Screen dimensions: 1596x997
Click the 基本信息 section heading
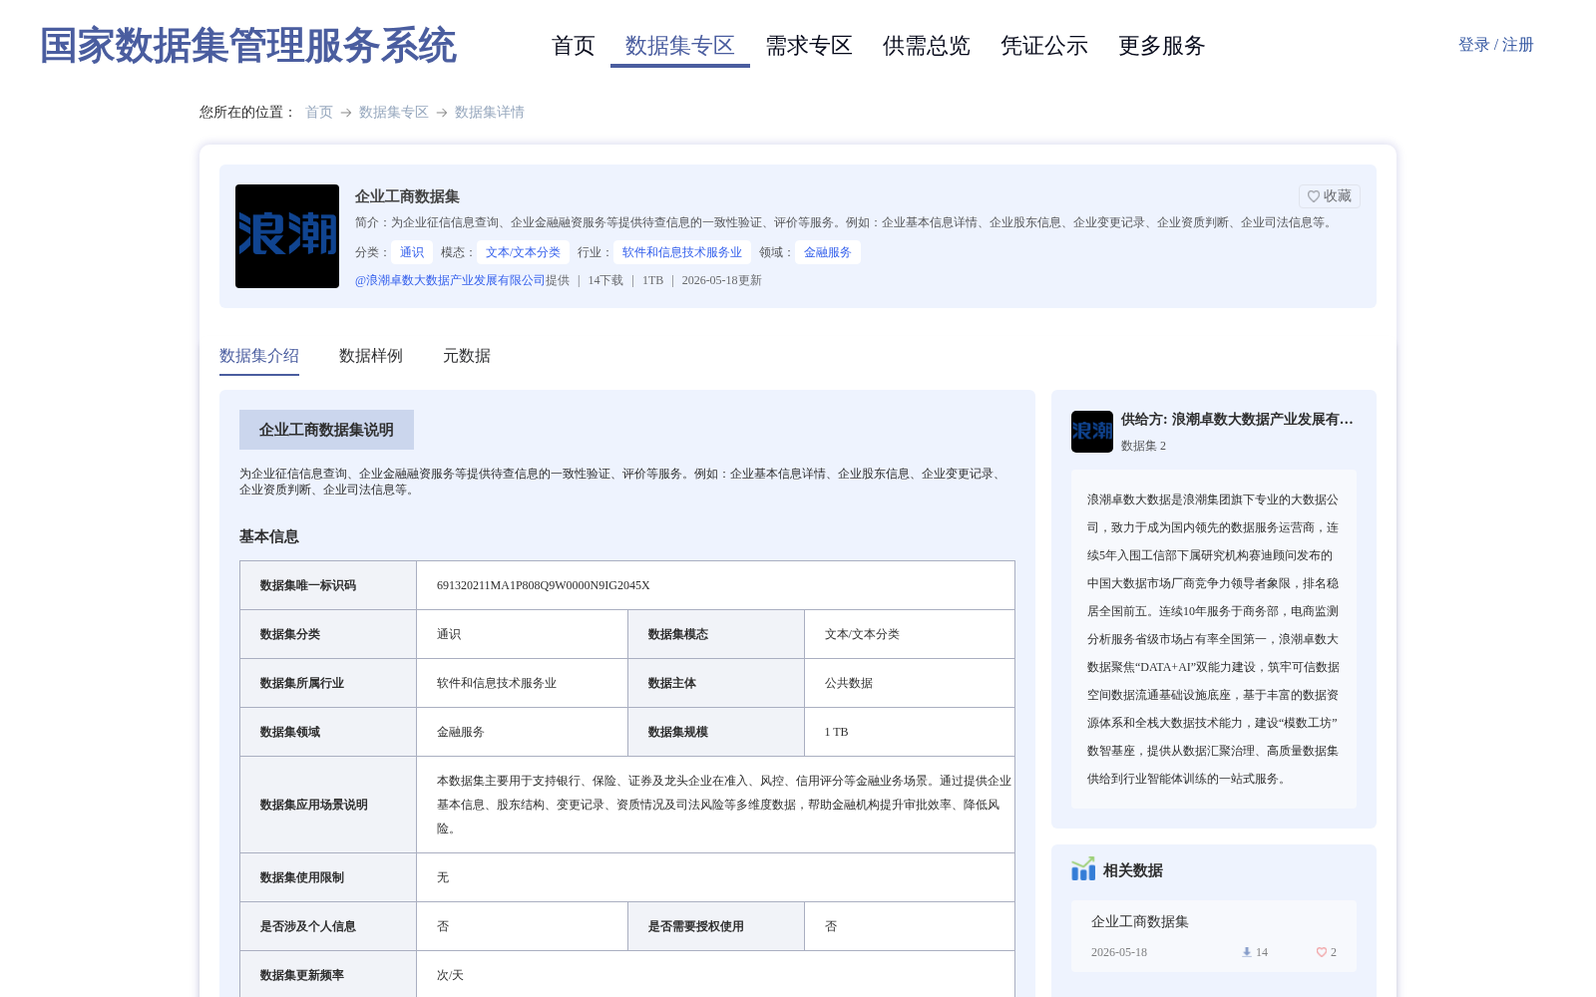click(x=269, y=536)
